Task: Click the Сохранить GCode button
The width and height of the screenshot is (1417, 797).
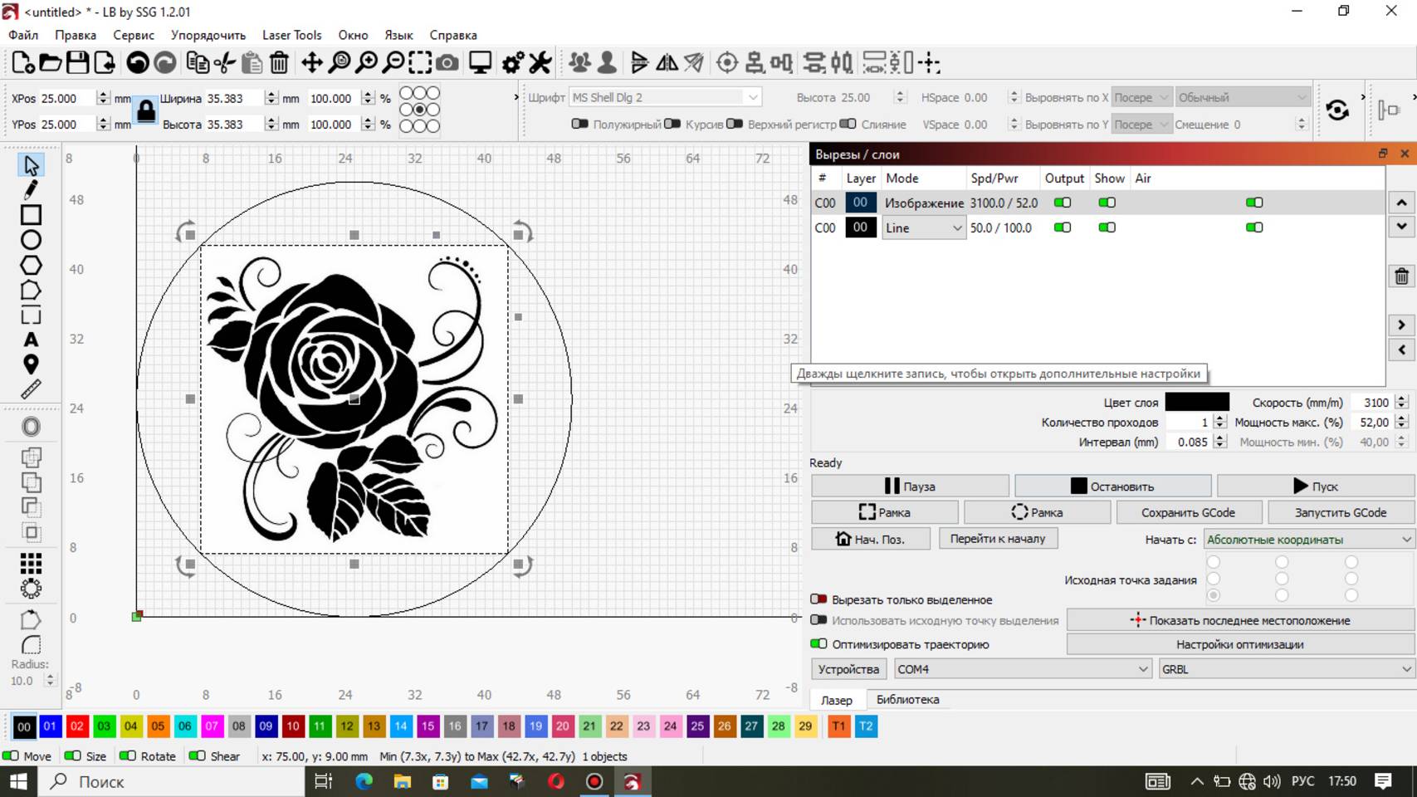Action: pos(1188,512)
